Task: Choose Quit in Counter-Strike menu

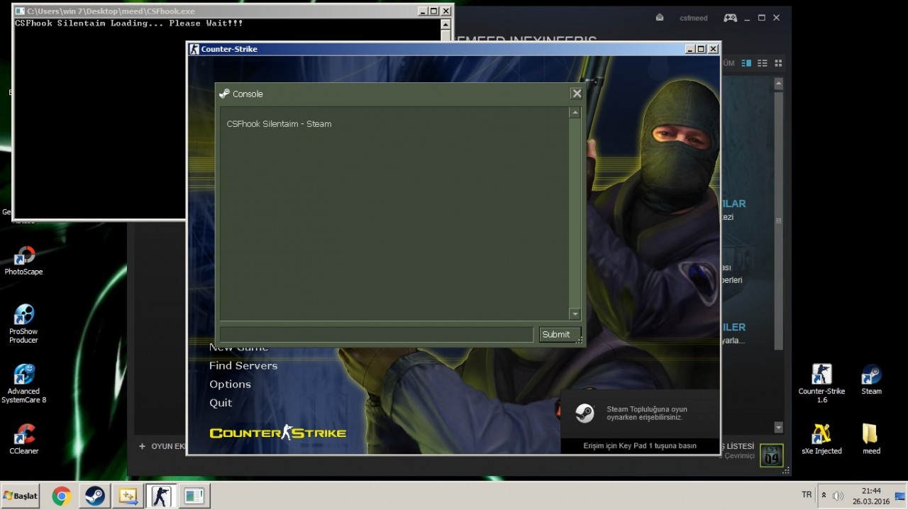Action: tap(221, 403)
